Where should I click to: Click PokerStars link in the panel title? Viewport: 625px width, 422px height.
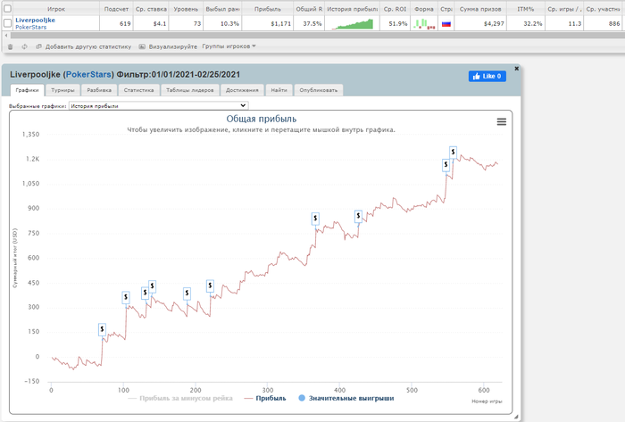point(88,74)
